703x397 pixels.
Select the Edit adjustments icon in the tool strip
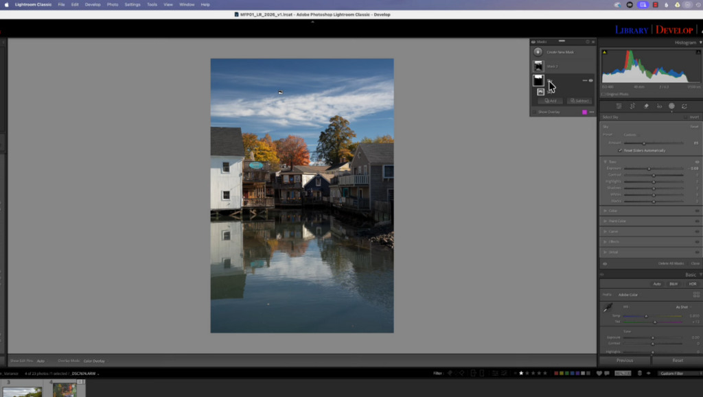[x=619, y=106]
